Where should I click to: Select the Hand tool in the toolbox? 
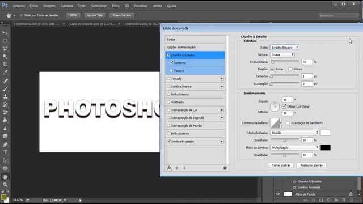pyautogui.click(x=5, y=177)
